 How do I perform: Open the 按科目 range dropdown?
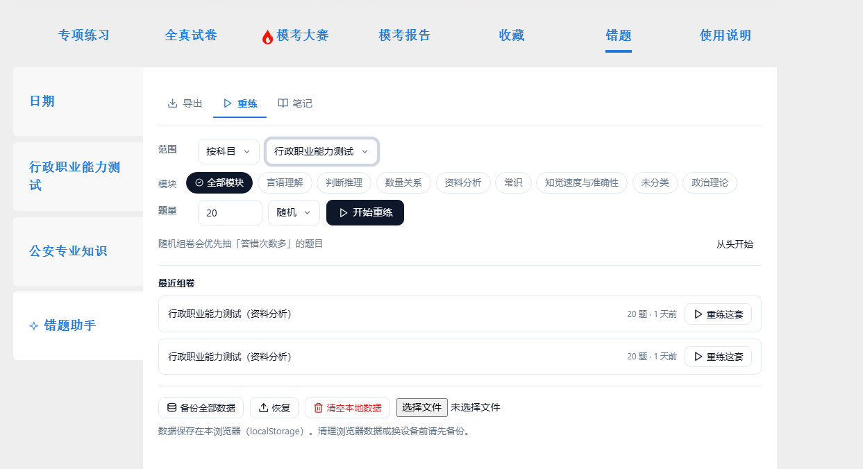coord(228,151)
